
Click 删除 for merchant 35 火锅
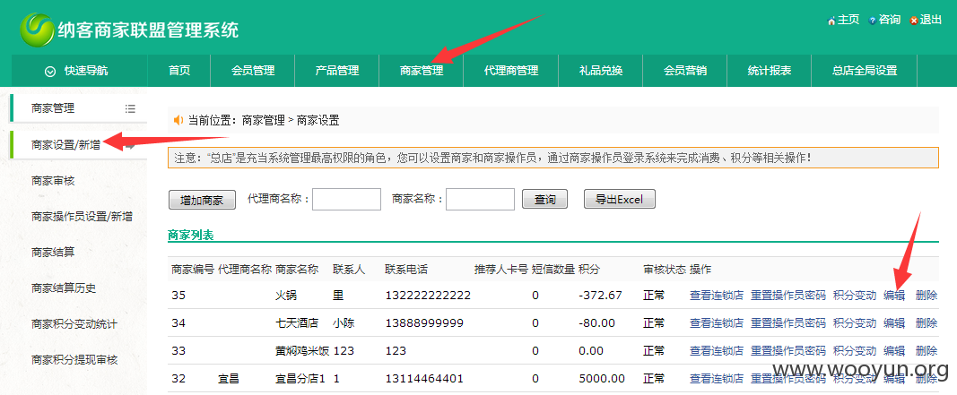pyautogui.click(x=927, y=295)
